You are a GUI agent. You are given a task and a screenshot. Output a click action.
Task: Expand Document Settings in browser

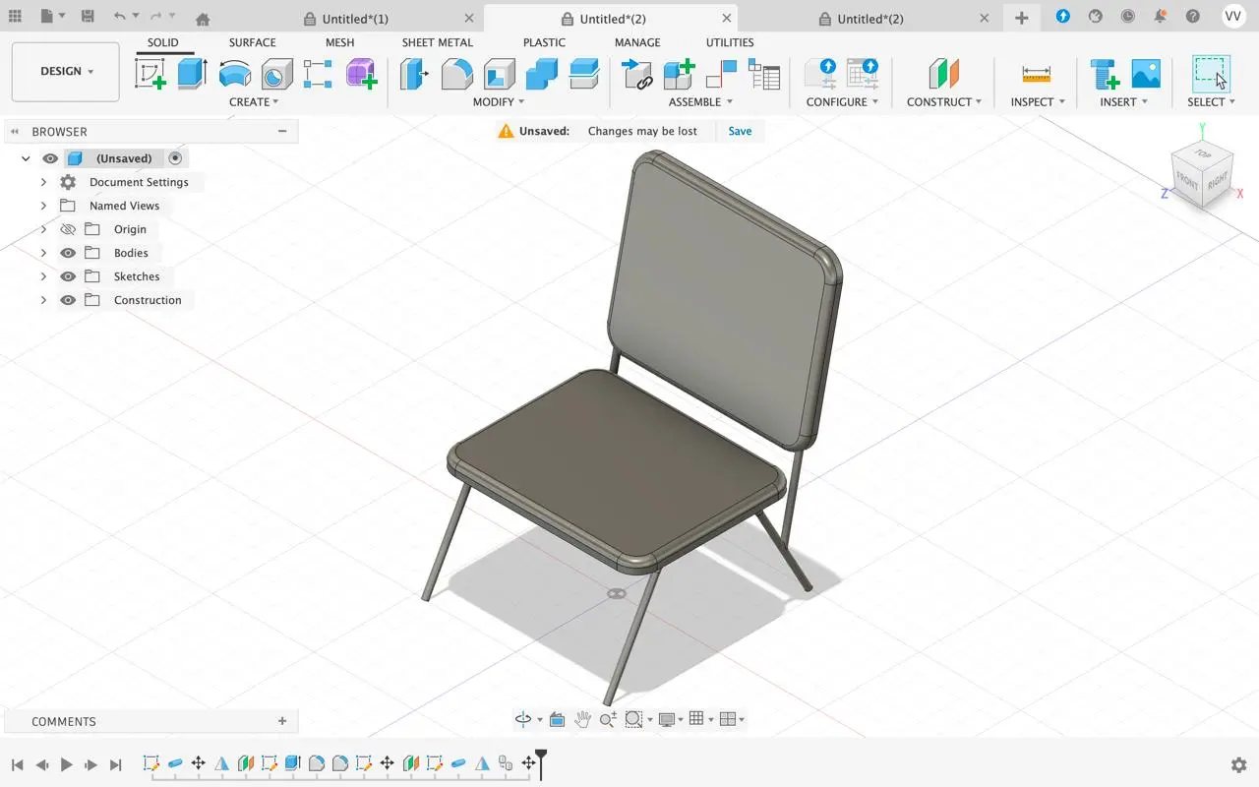43,182
